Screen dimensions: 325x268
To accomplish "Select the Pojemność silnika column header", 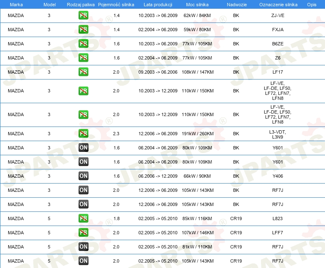I will [116, 5].
